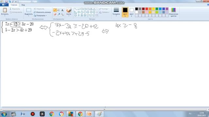Click the Undo arrow in title bar
This screenshot has width=209, height=117.
9,2
